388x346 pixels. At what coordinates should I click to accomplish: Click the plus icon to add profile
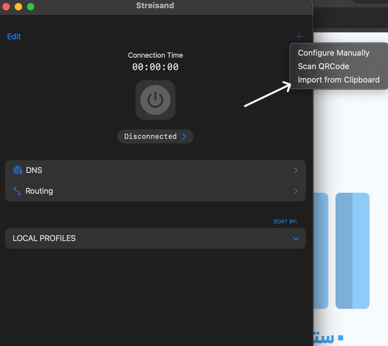(x=298, y=36)
